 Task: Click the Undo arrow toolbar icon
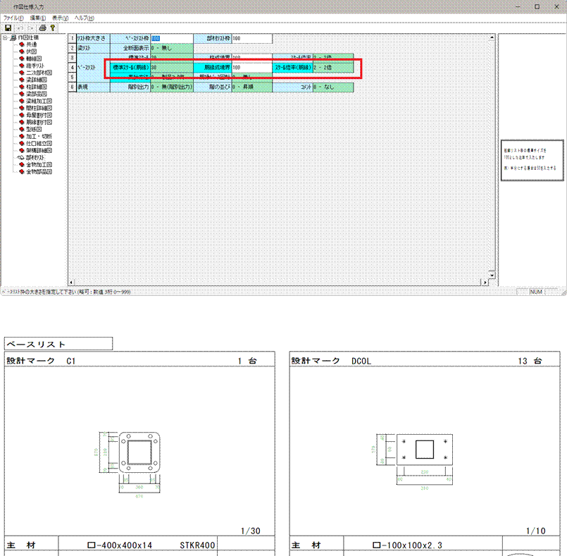20,27
